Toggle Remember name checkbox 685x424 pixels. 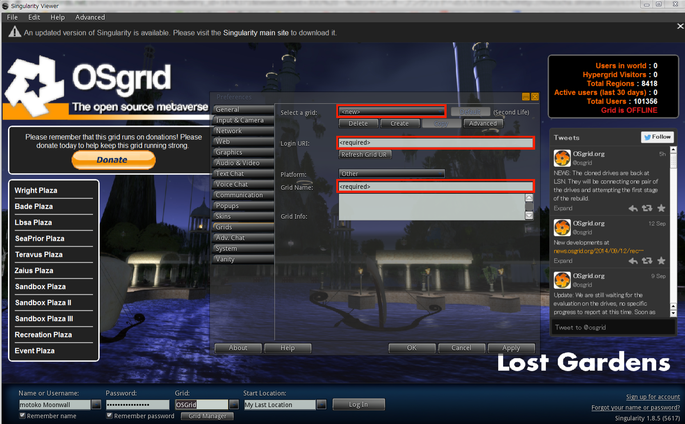point(22,416)
